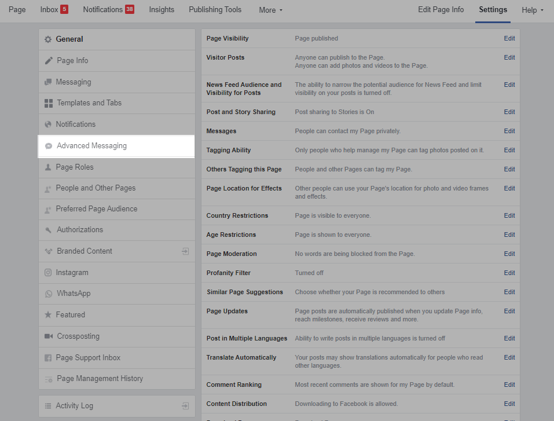Edit Post and Story Sharing setting
Screen dimensions: 554x421
pyautogui.click(x=509, y=112)
